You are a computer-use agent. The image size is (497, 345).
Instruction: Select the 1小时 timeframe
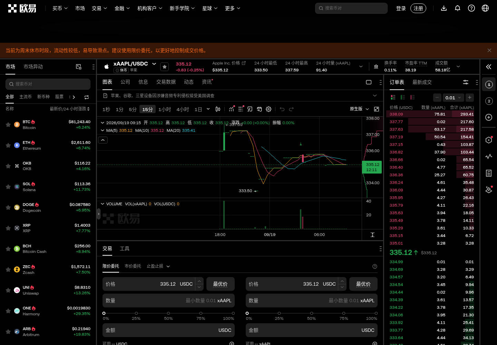[x=165, y=109]
